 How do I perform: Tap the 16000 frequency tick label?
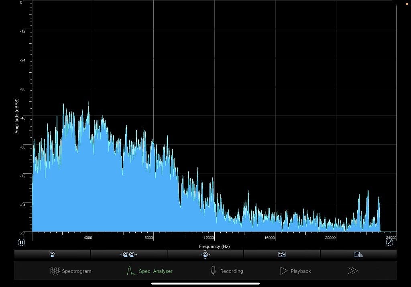pyautogui.click(x=269, y=238)
